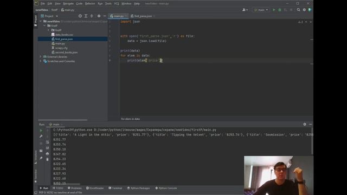Go to previous highlighted error arrow
The height and width of the screenshot is (195, 347).
306,22
